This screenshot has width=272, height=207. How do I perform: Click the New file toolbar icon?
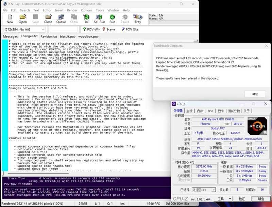[10, 19]
